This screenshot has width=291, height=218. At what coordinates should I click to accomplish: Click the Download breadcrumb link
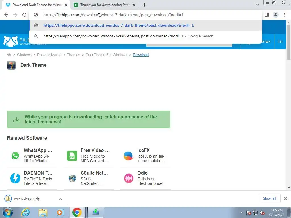(x=141, y=55)
